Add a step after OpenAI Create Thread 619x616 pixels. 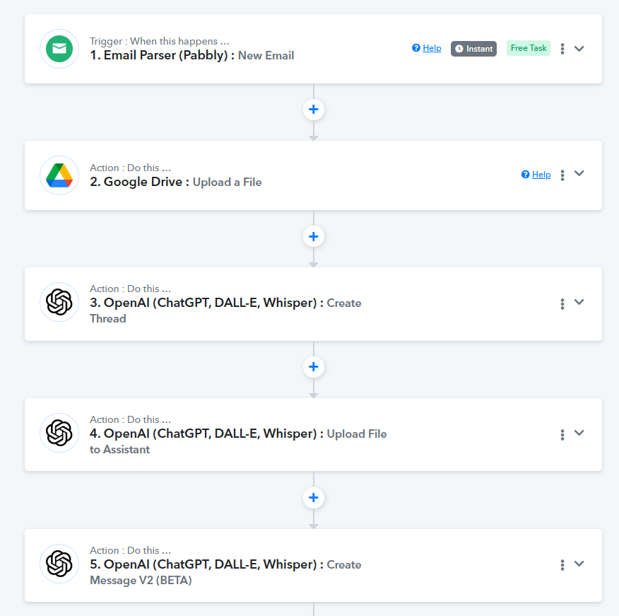tap(314, 366)
